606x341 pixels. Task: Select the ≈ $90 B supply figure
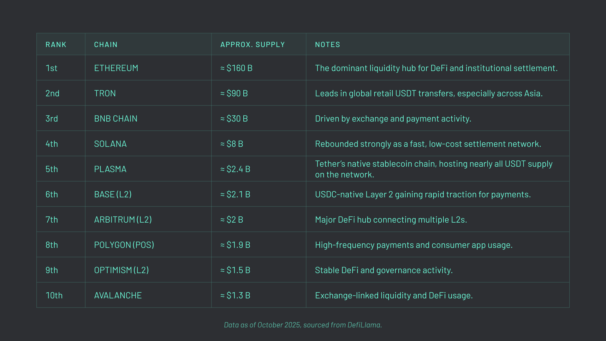point(234,93)
